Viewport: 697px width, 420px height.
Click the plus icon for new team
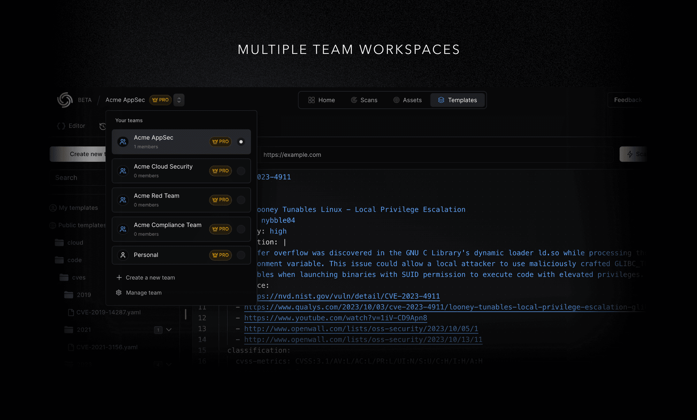point(119,278)
